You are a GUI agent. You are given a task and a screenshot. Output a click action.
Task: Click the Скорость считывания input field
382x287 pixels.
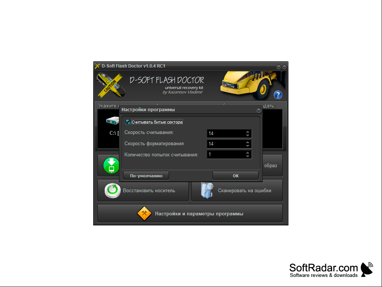click(229, 134)
